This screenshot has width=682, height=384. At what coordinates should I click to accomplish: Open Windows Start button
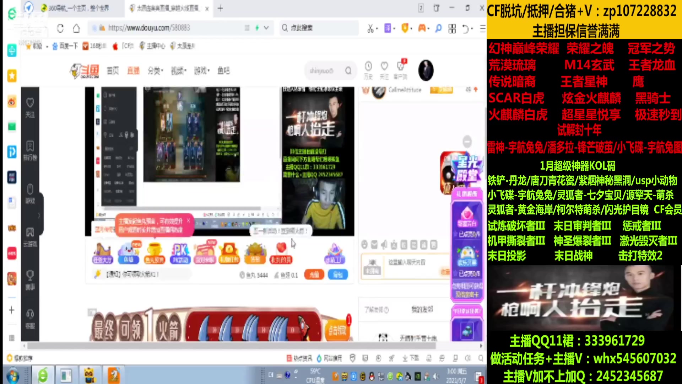12,375
